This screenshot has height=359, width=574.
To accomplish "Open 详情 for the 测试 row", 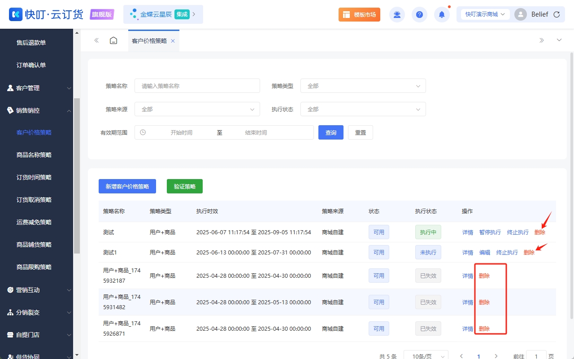I will pos(468,232).
